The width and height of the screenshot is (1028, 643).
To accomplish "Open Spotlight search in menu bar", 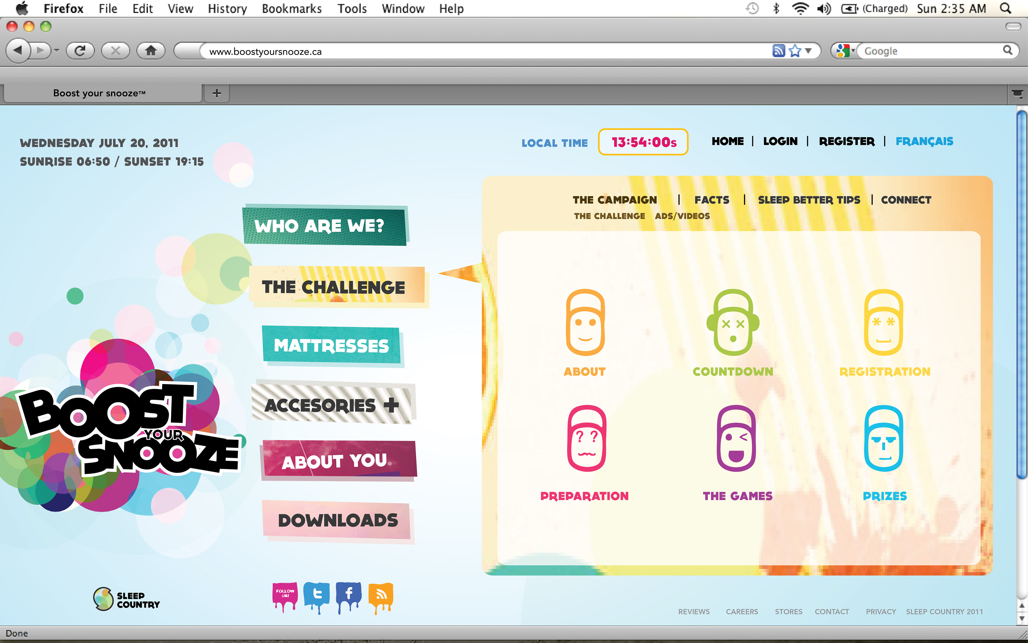I will tap(1006, 9).
